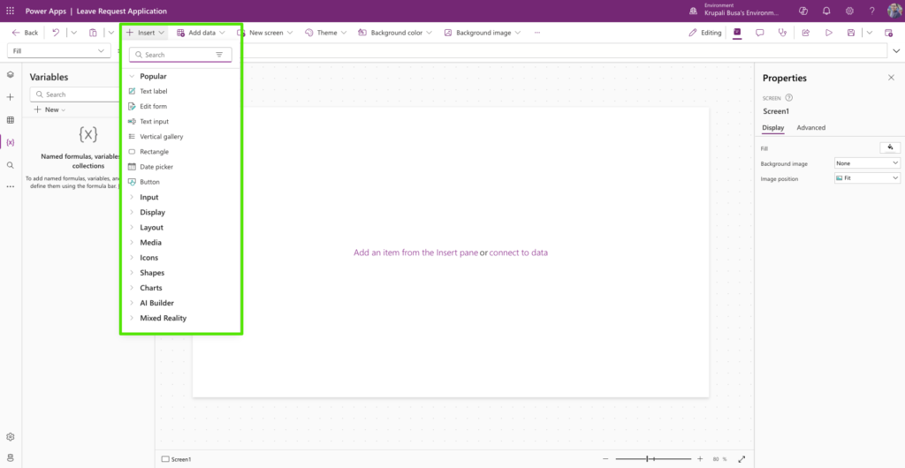Open the Copilot icon in header
The image size is (905, 468).
pos(802,11)
